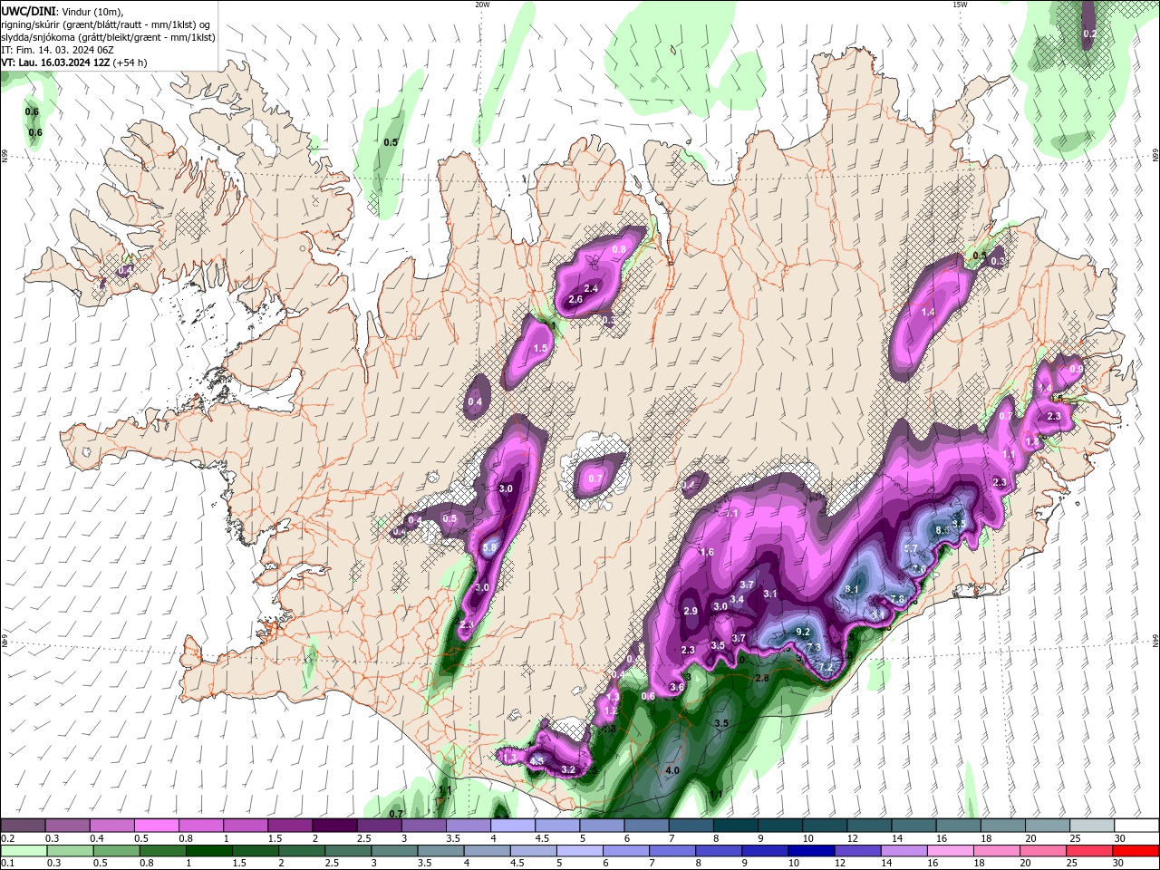Click the dark teal swatch above the upper legend's 9

780,826
